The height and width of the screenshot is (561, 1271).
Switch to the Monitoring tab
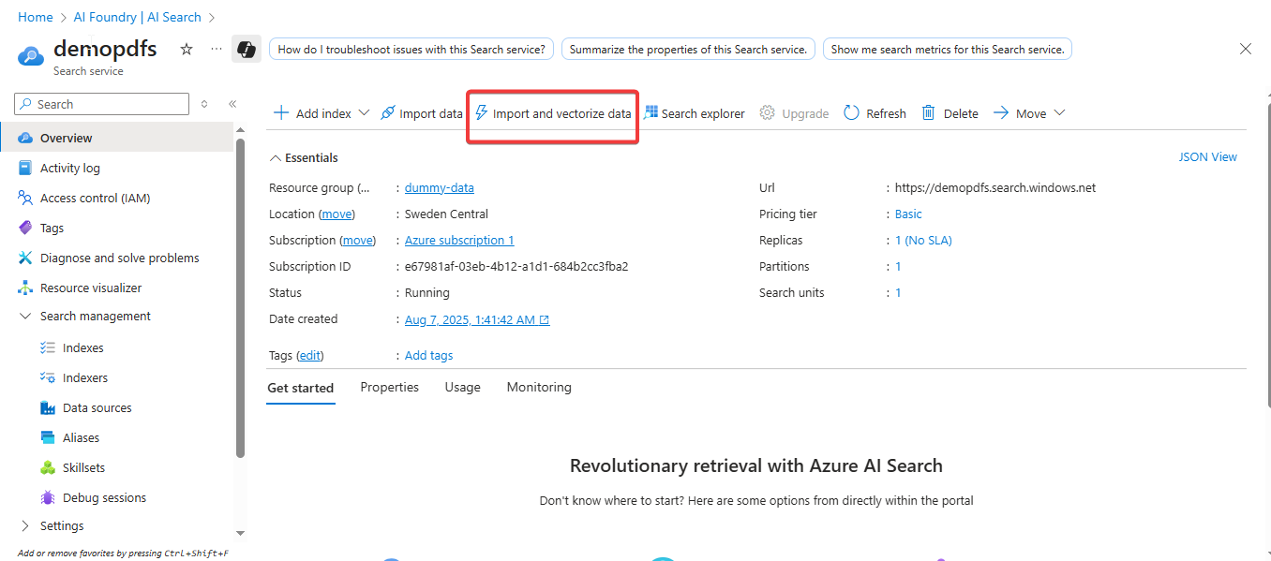(x=538, y=387)
